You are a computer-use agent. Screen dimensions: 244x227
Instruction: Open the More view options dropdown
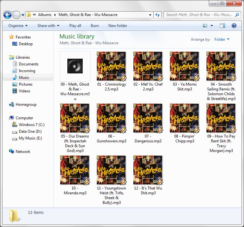pyautogui.click(x=212, y=26)
